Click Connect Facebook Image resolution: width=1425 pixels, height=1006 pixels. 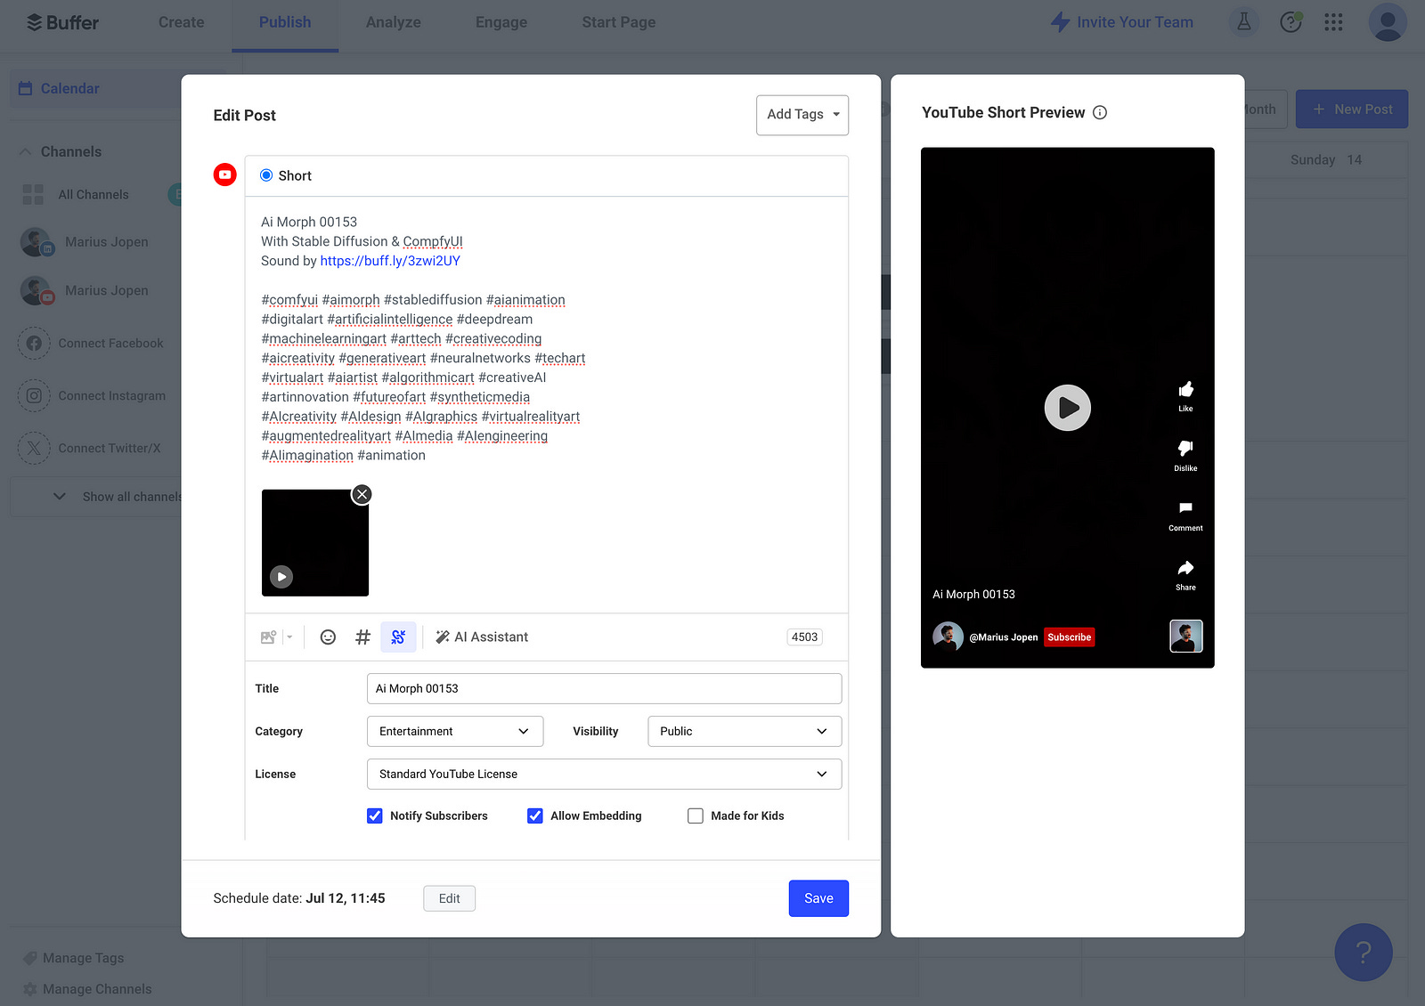pyautogui.click(x=91, y=344)
